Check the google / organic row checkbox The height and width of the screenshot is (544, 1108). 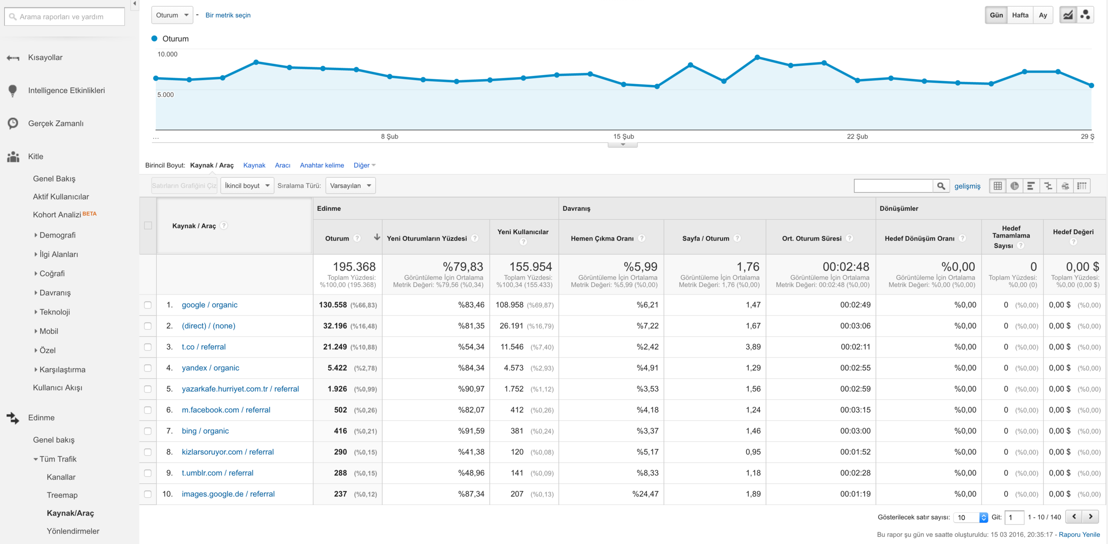148,305
